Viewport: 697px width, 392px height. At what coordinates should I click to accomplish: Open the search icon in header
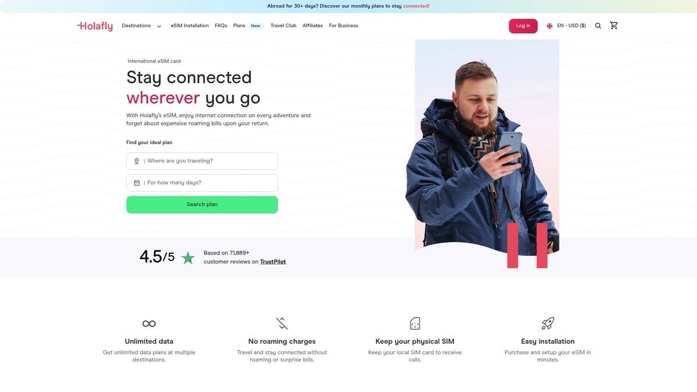coord(598,26)
